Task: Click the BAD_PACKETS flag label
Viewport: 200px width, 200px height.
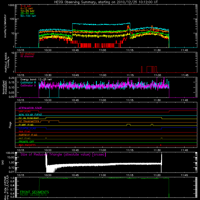Action: (27, 145)
